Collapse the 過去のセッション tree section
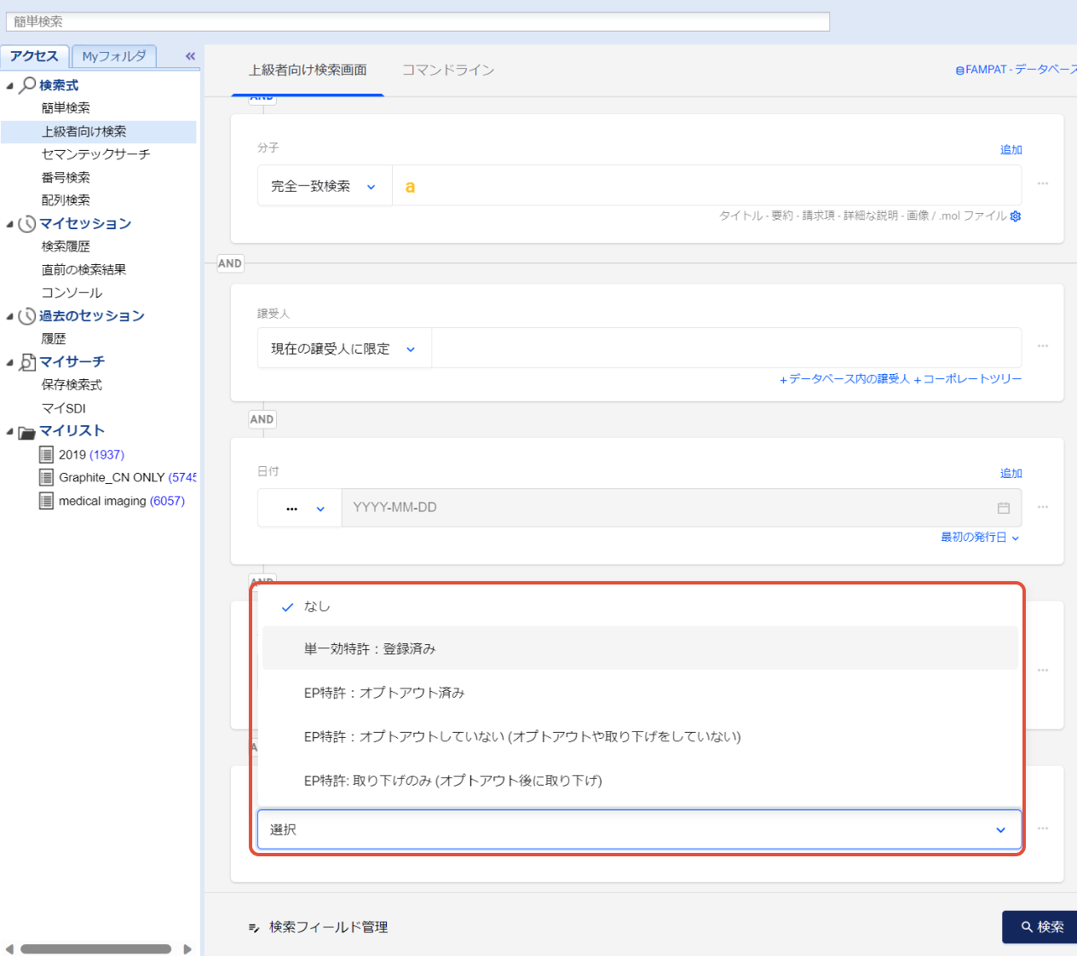 click(10, 317)
